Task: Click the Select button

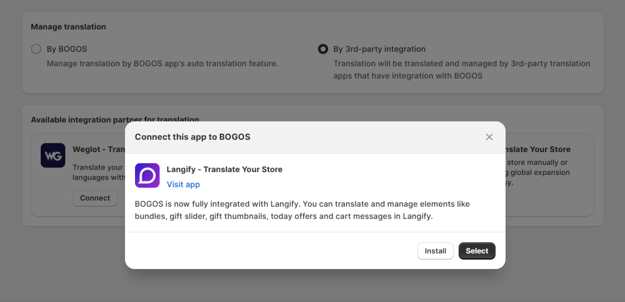Action: [477, 251]
